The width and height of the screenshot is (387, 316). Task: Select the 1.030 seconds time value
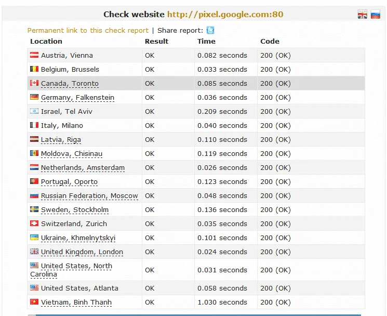[222, 302]
